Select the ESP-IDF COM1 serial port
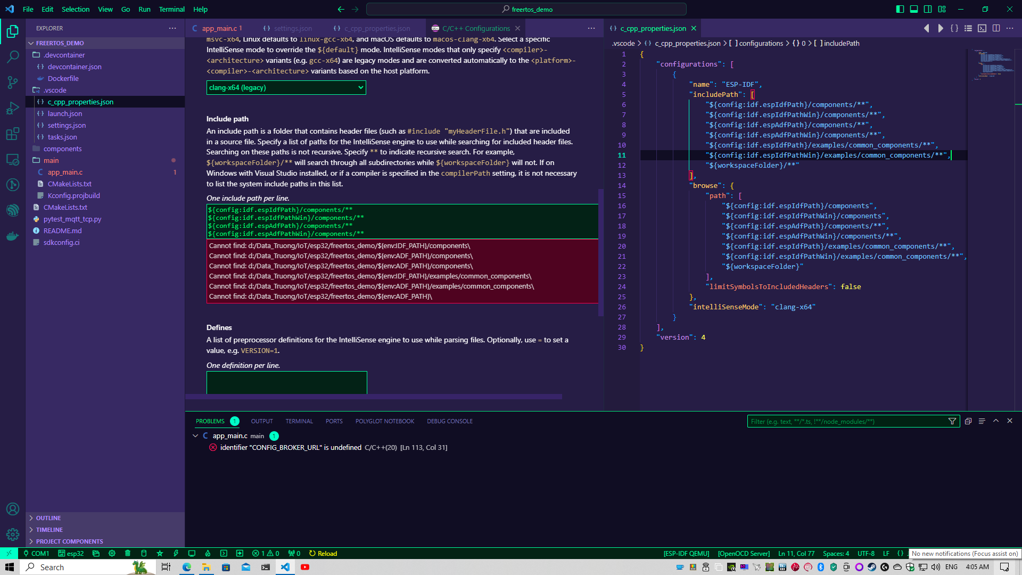The image size is (1022, 575). point(36,553)
